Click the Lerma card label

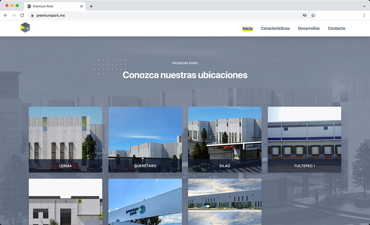coord(65,166)
